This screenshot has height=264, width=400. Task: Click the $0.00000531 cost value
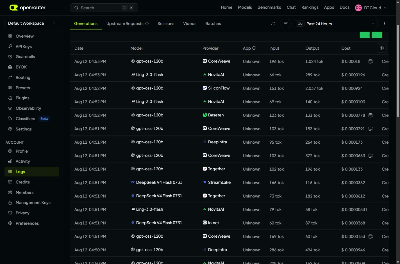[354, 210]
